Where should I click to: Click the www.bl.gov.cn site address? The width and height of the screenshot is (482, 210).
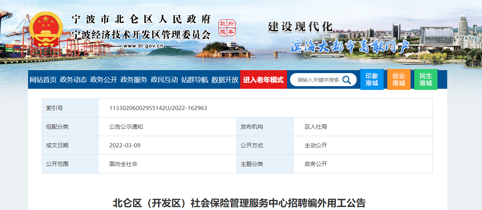(143, 46)
